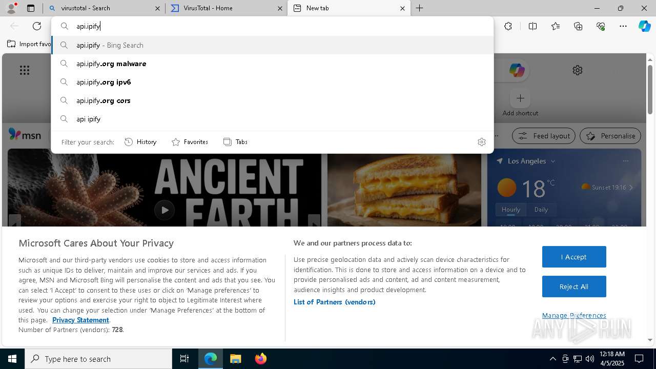Switch to virustotal - Search tab
The width and height of the screenshot is (656, 369).
(x=104, y=8)
